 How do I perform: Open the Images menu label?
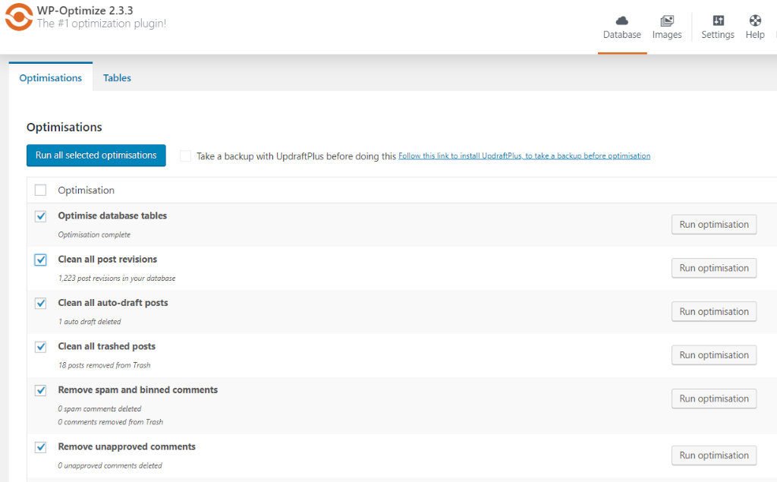667,35
